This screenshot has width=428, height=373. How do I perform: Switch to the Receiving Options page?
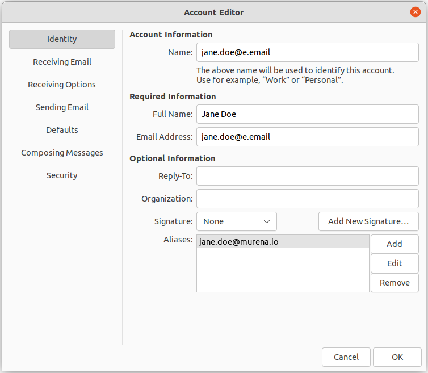[62, 85]
